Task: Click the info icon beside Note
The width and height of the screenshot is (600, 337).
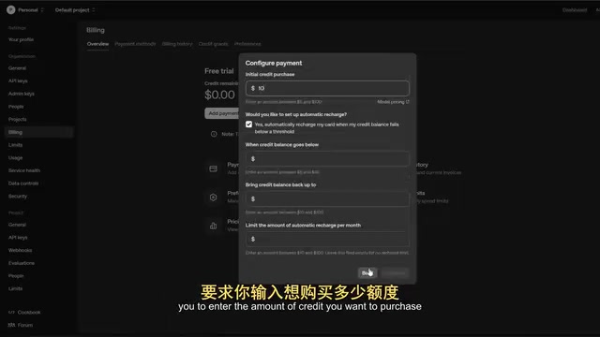Action: coord(214,134)
